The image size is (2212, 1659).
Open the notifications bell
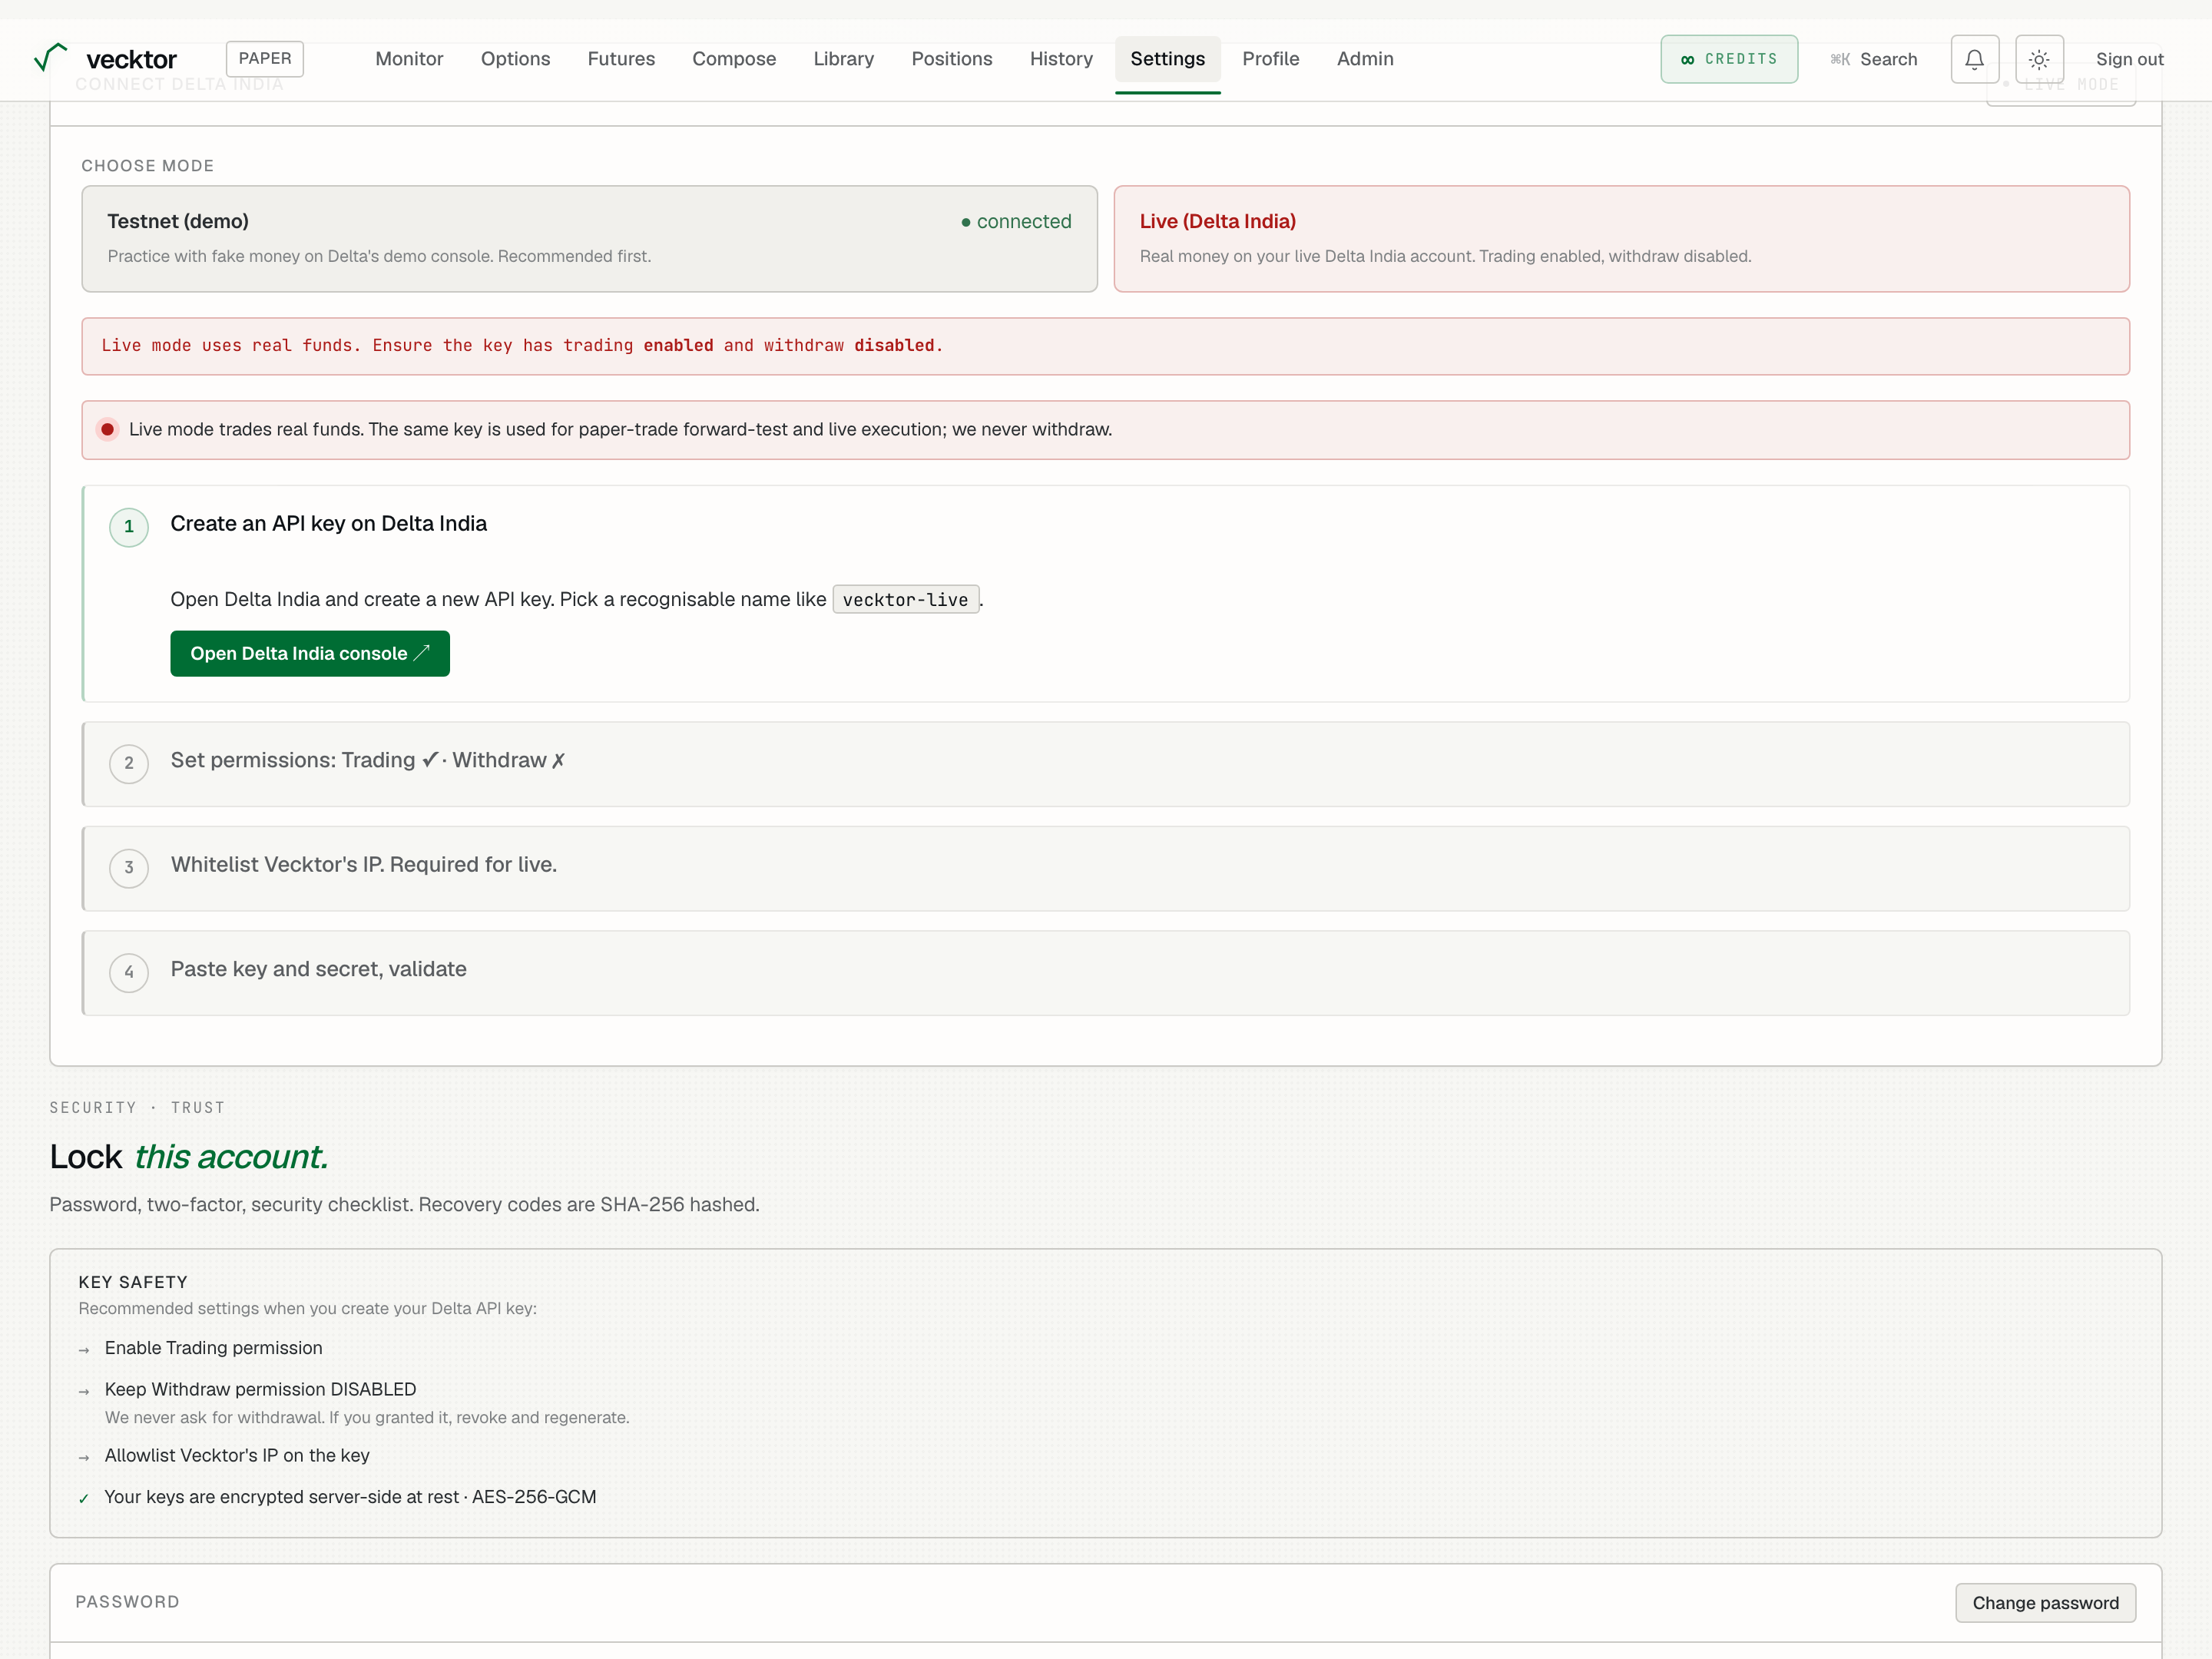1974,59
